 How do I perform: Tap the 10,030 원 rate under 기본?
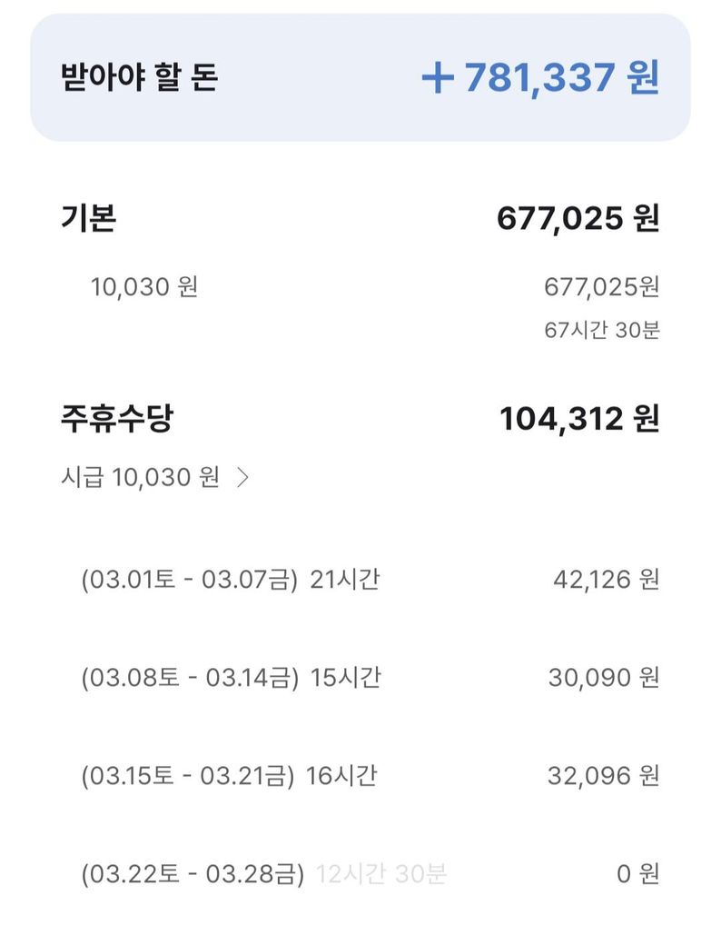(x=144, y=288)
